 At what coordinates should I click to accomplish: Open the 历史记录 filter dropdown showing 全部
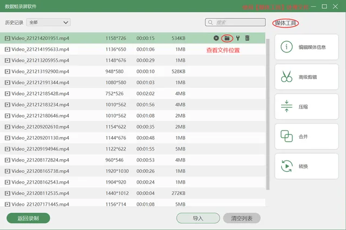point(49,22)
